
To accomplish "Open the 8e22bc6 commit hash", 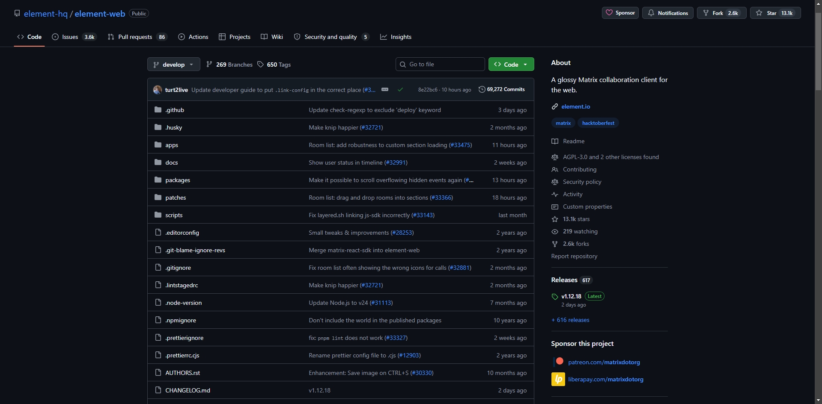I will [428, 90].
